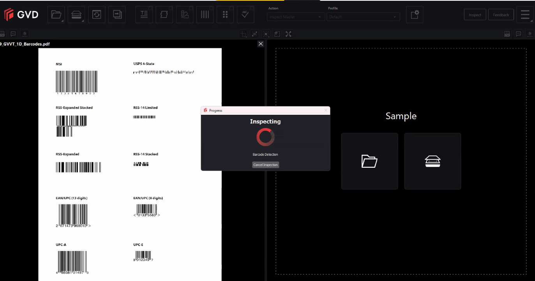The image size is (535, 281).
Task: Enable the checkbox on the text tool
Action: click(151, 8)
